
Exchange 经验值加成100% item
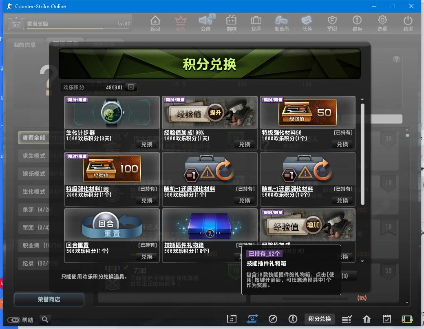click(245, 144)
